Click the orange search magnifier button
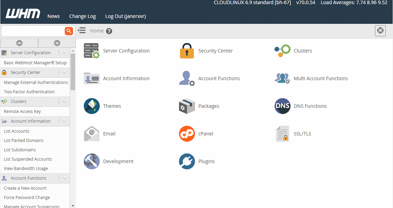 (69, 31)
